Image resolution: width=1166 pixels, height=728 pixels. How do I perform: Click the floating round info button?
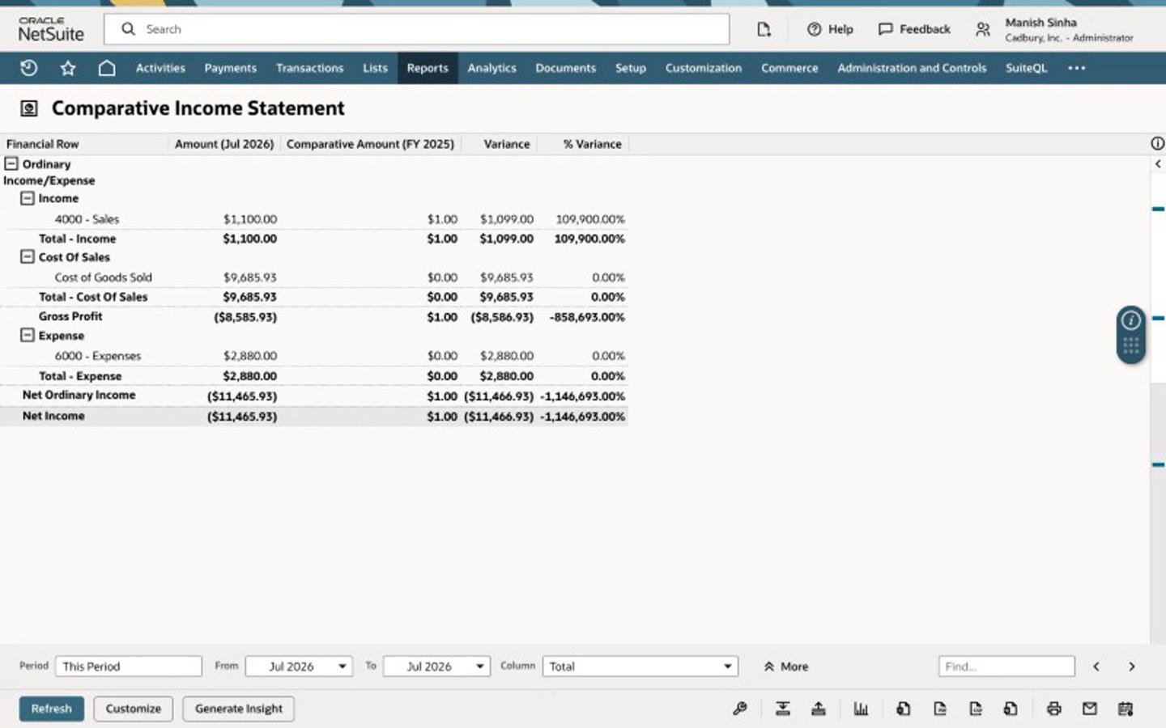click(x=1131, y=320)
